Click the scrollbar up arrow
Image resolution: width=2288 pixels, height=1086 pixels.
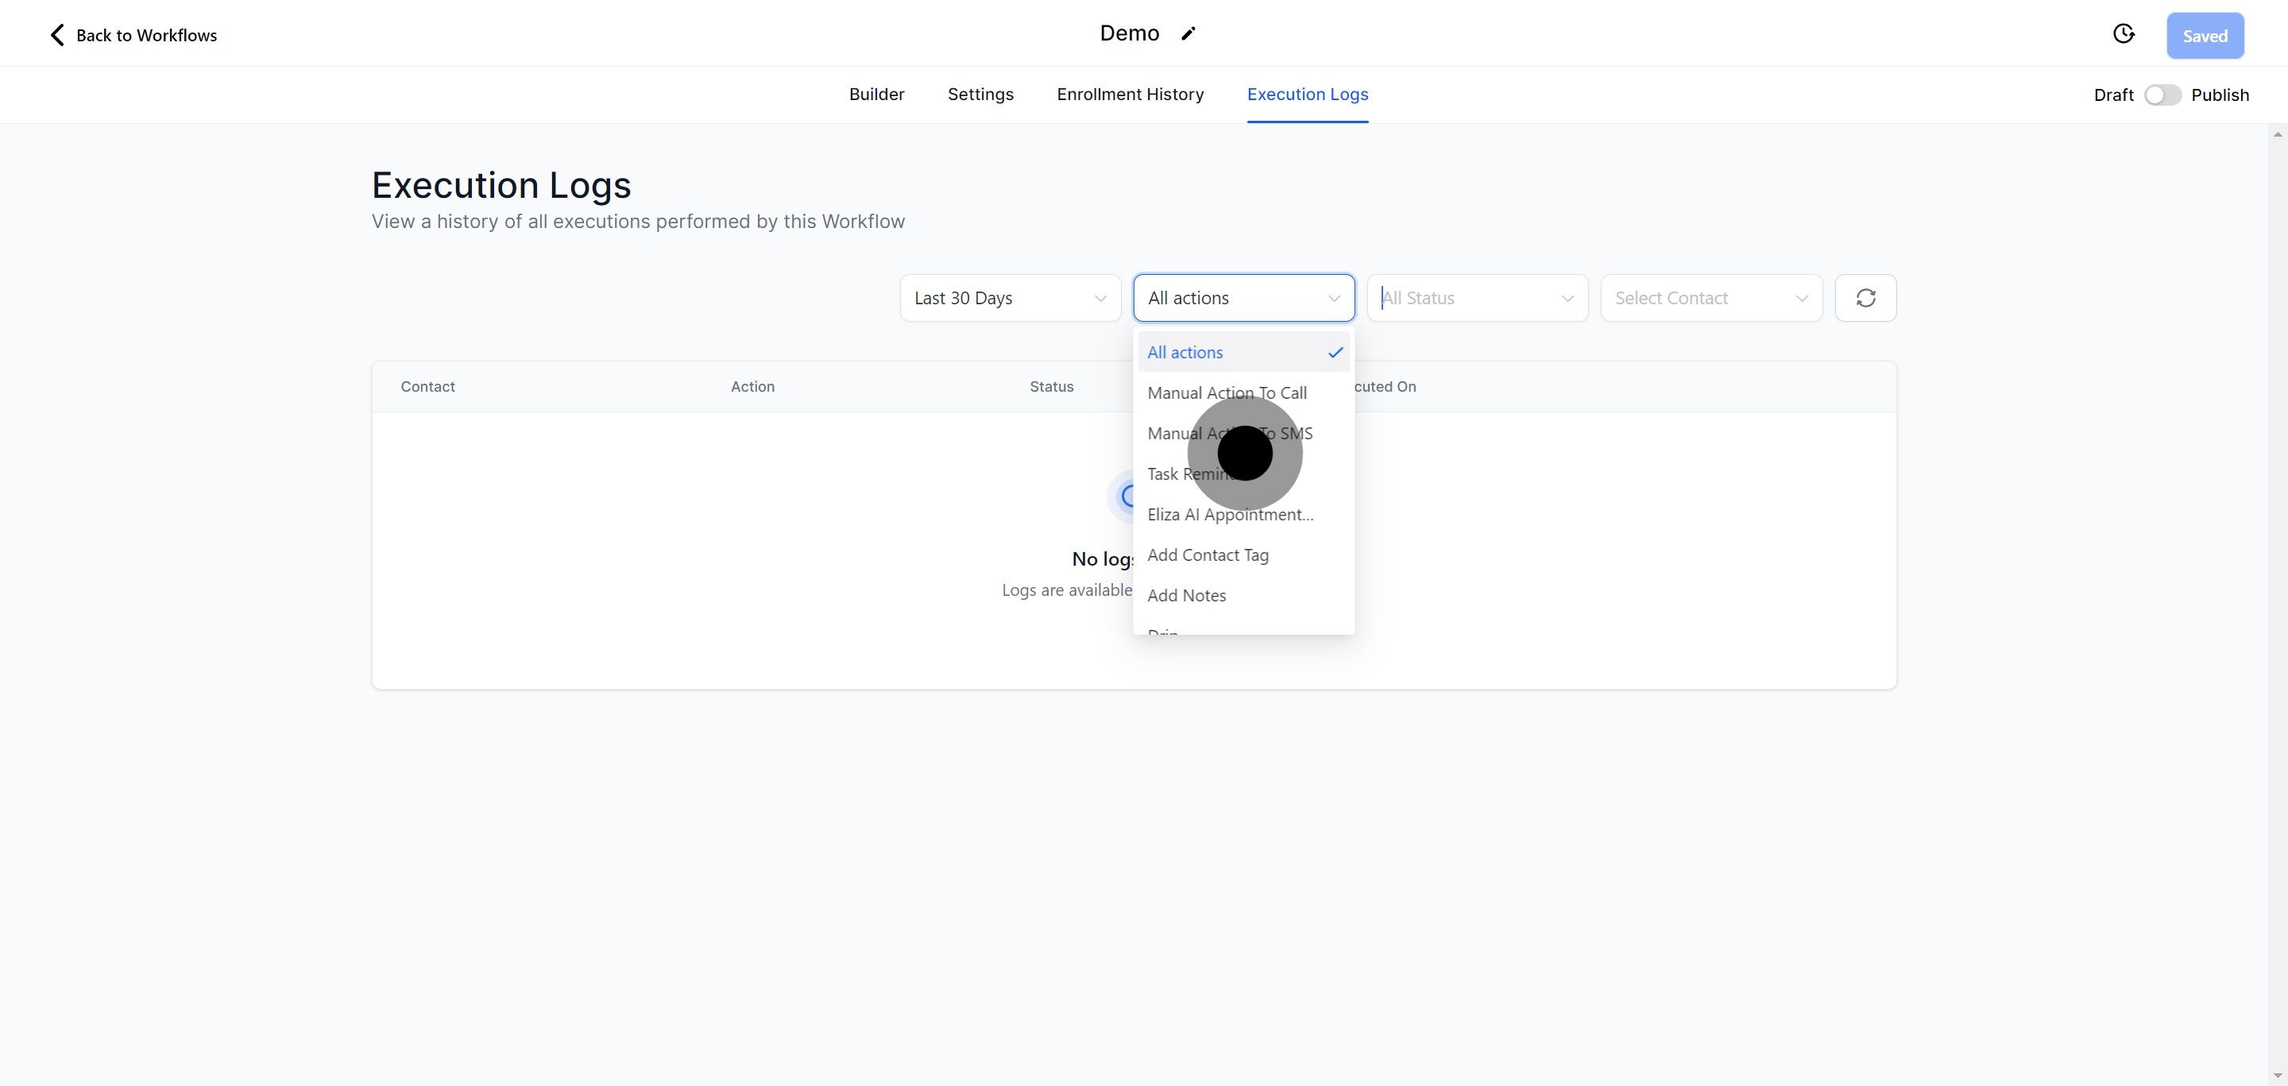(x=2278, y=135)
